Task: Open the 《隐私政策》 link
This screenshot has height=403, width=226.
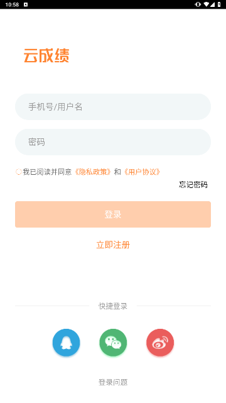Action: (93, 172)
